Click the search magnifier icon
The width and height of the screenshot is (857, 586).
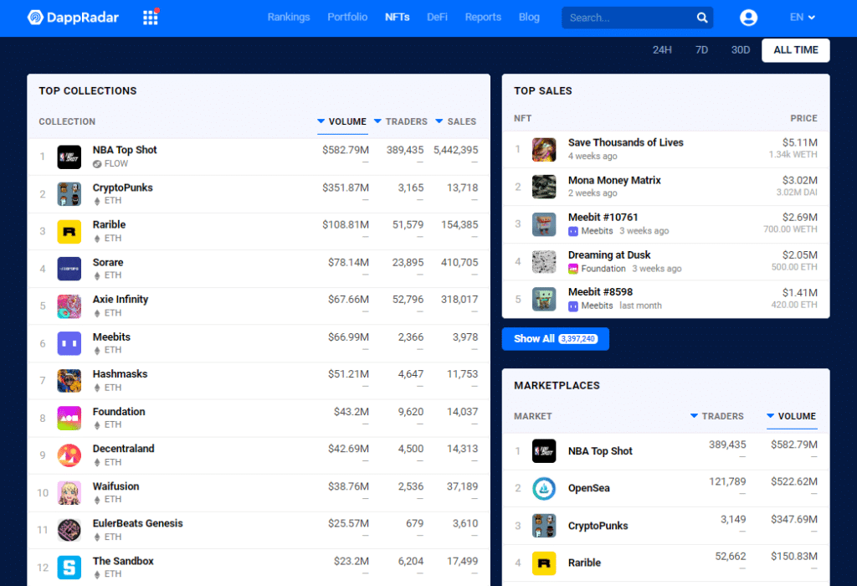pyautogui.click(x=702, y=18)
